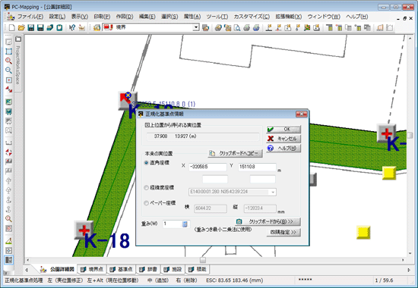Viewport: 418px width, 288px height.
Task: Click the print preview icon in toolbar
Action: coord(237,27)
